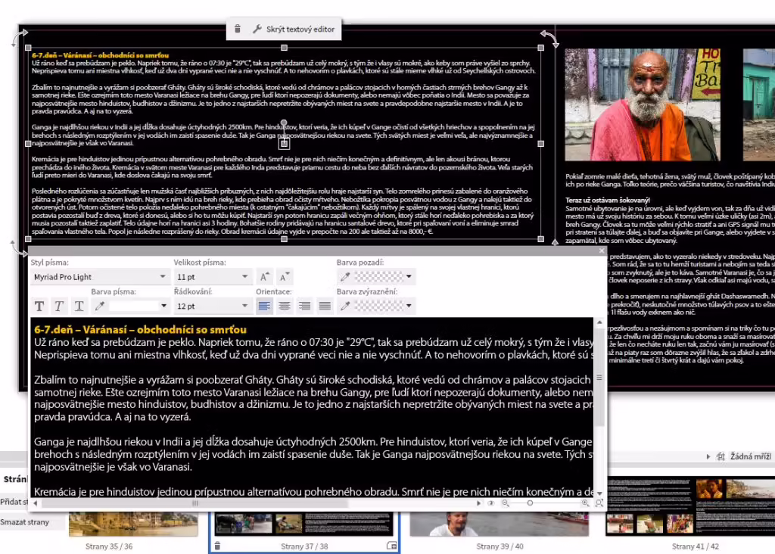Select the Strany 39 / 40 thumbnail
The width and height of the screenshot is (775, 554).
click(x=500, y=524)
